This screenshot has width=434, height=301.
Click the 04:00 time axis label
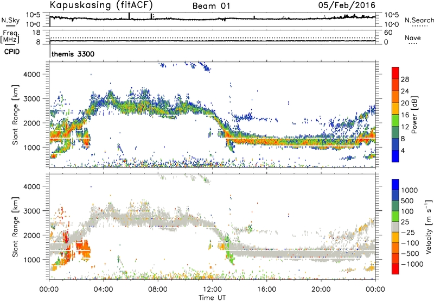coord(104,290)
